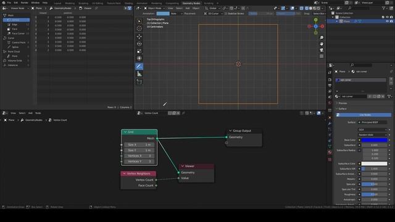Toggle selected-only filter in spreadsheet header
The image size is (395, 222).
125,8
